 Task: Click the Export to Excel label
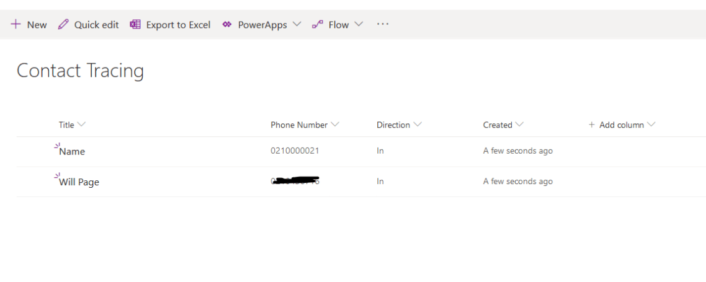[x=178, y=25]
